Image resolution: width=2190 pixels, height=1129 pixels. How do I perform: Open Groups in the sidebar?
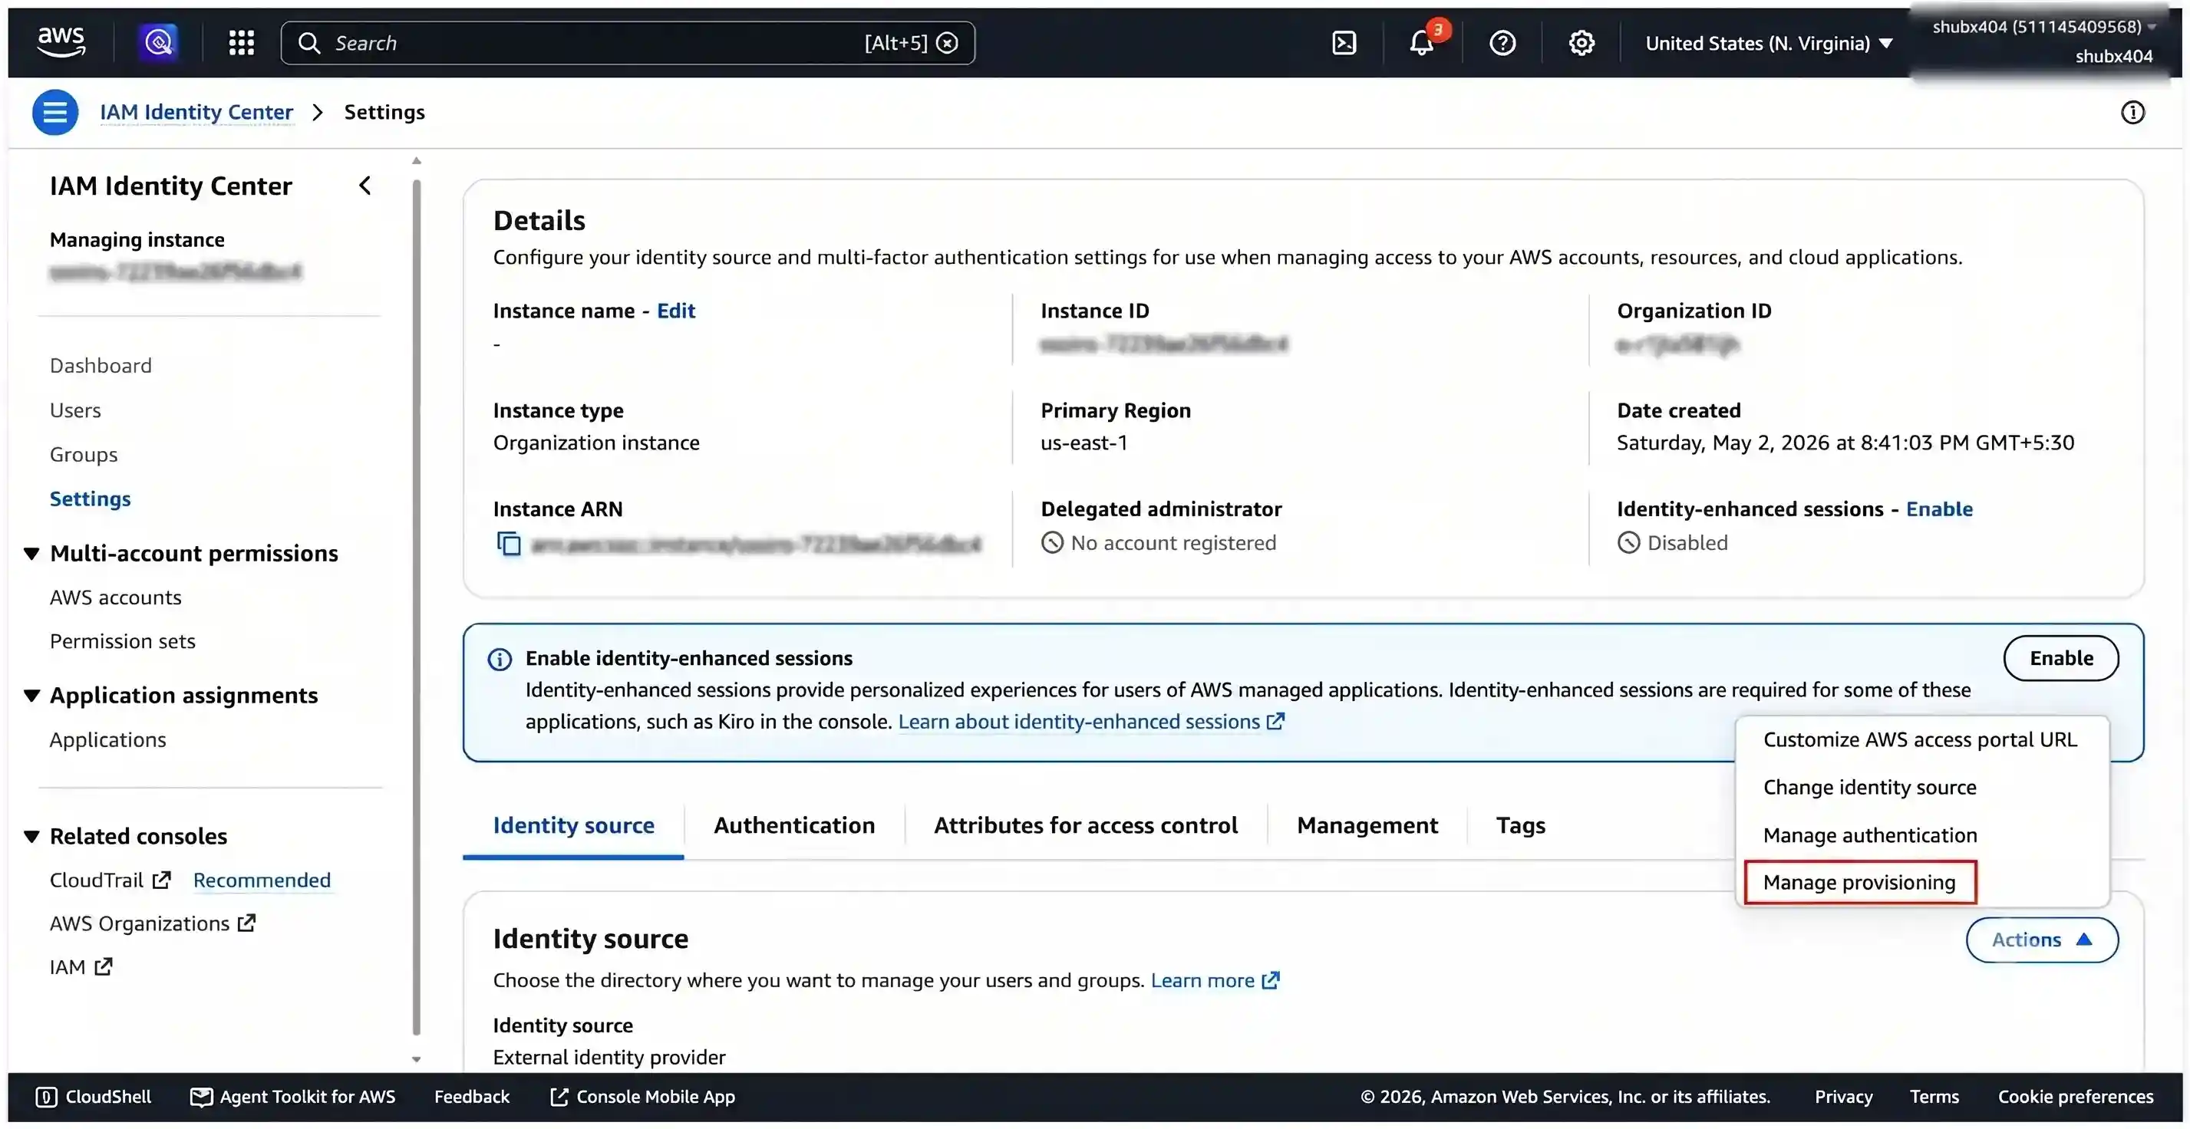[x=84, y=456]
